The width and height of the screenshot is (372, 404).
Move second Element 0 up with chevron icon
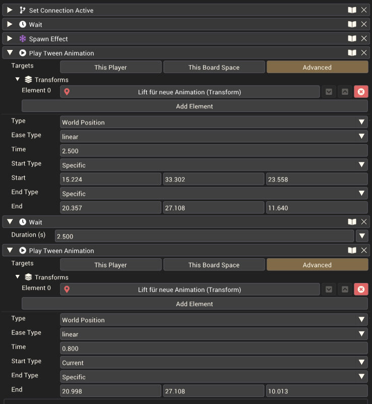tap(345, 290)
